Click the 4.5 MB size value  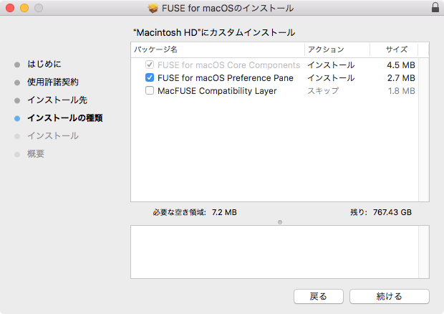click(x=401, y=65)
